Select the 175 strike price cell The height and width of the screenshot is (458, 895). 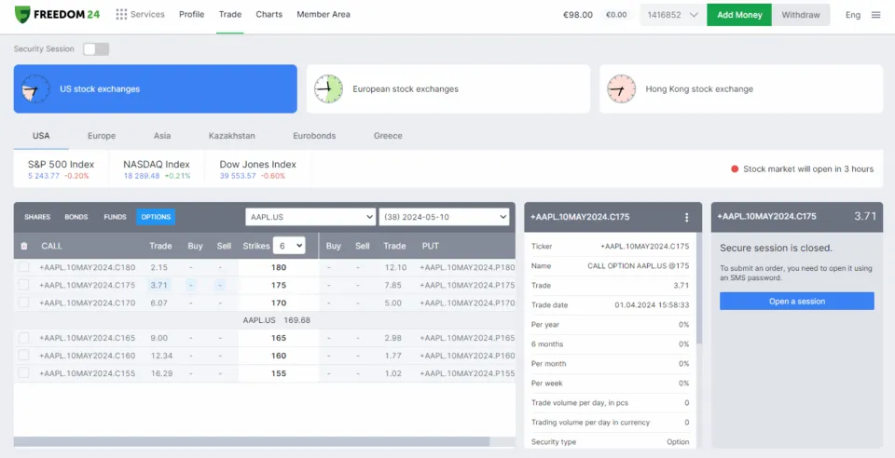point(278,285)
